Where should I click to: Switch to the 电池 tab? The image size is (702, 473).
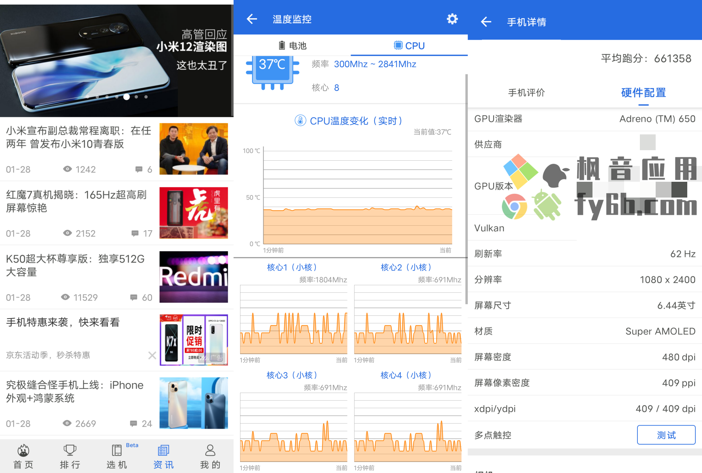pyautogui.click(x=292, y=46)
